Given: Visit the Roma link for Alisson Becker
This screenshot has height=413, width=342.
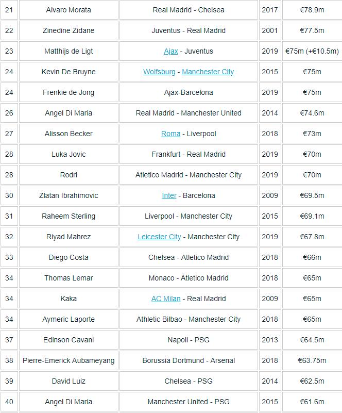Looking at the screenshot, I should pos(170,134).
